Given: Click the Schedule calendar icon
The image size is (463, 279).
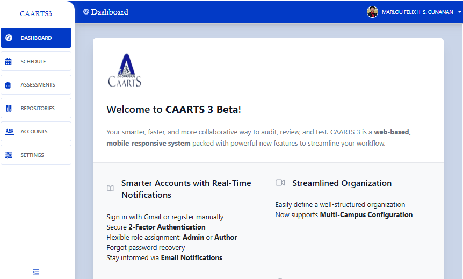Looking at the screenshot, I should click(9, 62).
